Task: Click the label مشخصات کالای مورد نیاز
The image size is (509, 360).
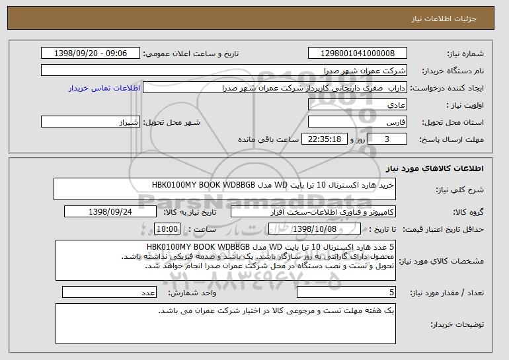Action: (x=441, y=261)
